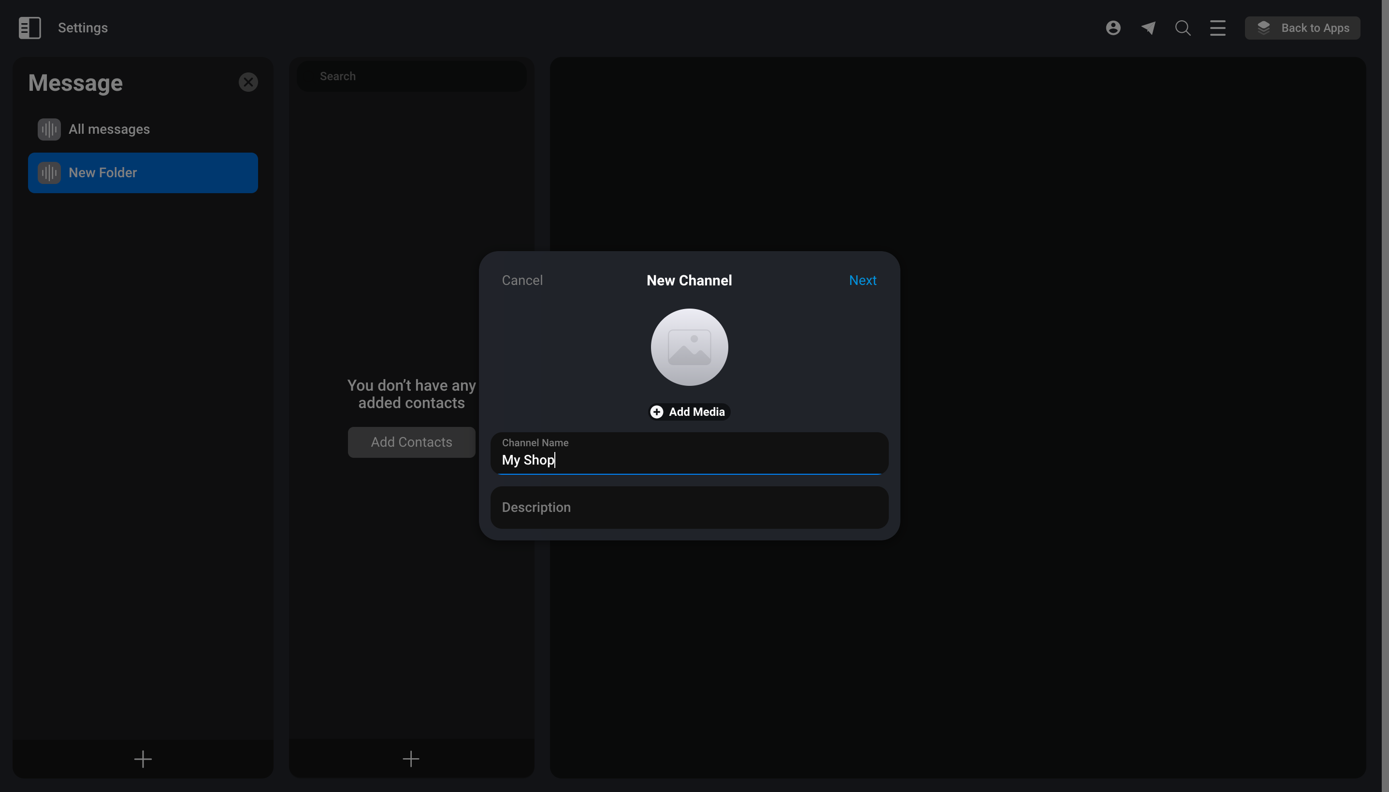The height and width of the screenshot is (792, 1389).
Task: Click the Description field
Action: (x=689, y=508)
